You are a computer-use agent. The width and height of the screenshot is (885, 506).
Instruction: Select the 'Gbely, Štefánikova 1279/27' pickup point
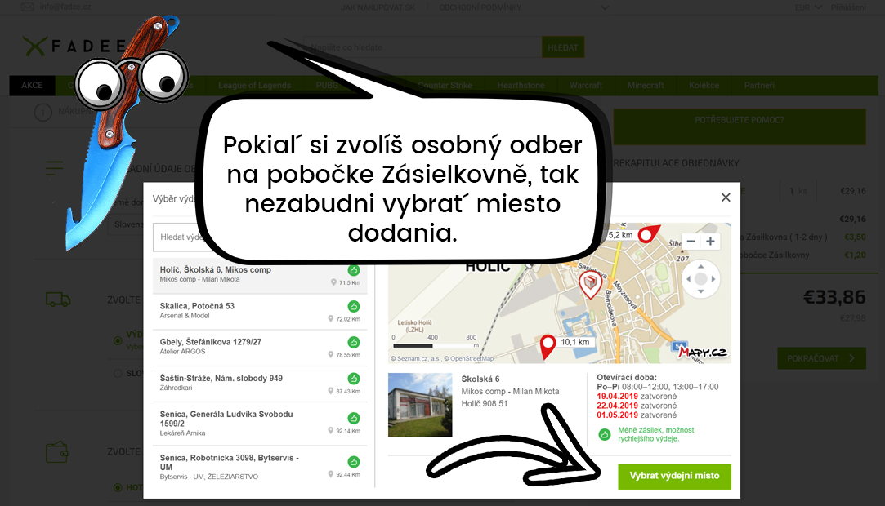coord(260,348)
